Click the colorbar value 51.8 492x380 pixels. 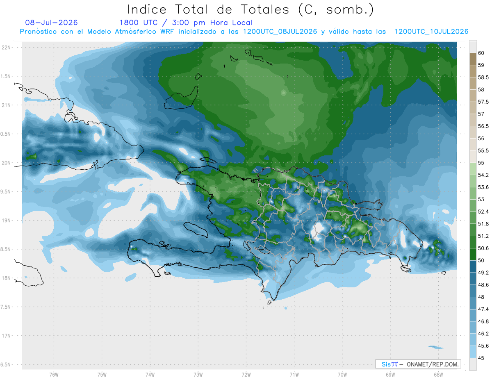point(483,224)
